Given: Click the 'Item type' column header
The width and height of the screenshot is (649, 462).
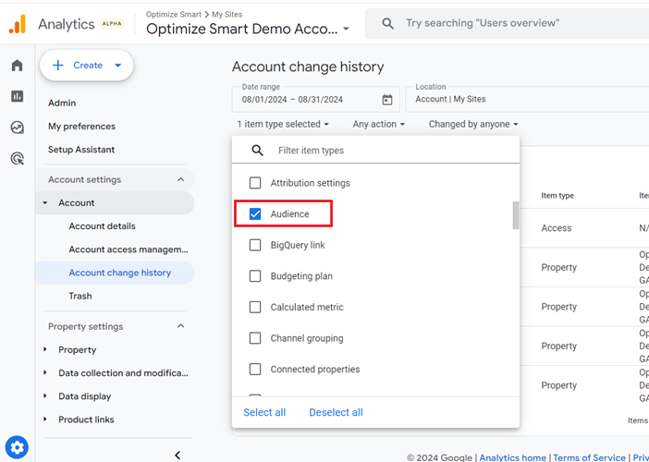Looking at the screenshot, I should tap(557, 196).
